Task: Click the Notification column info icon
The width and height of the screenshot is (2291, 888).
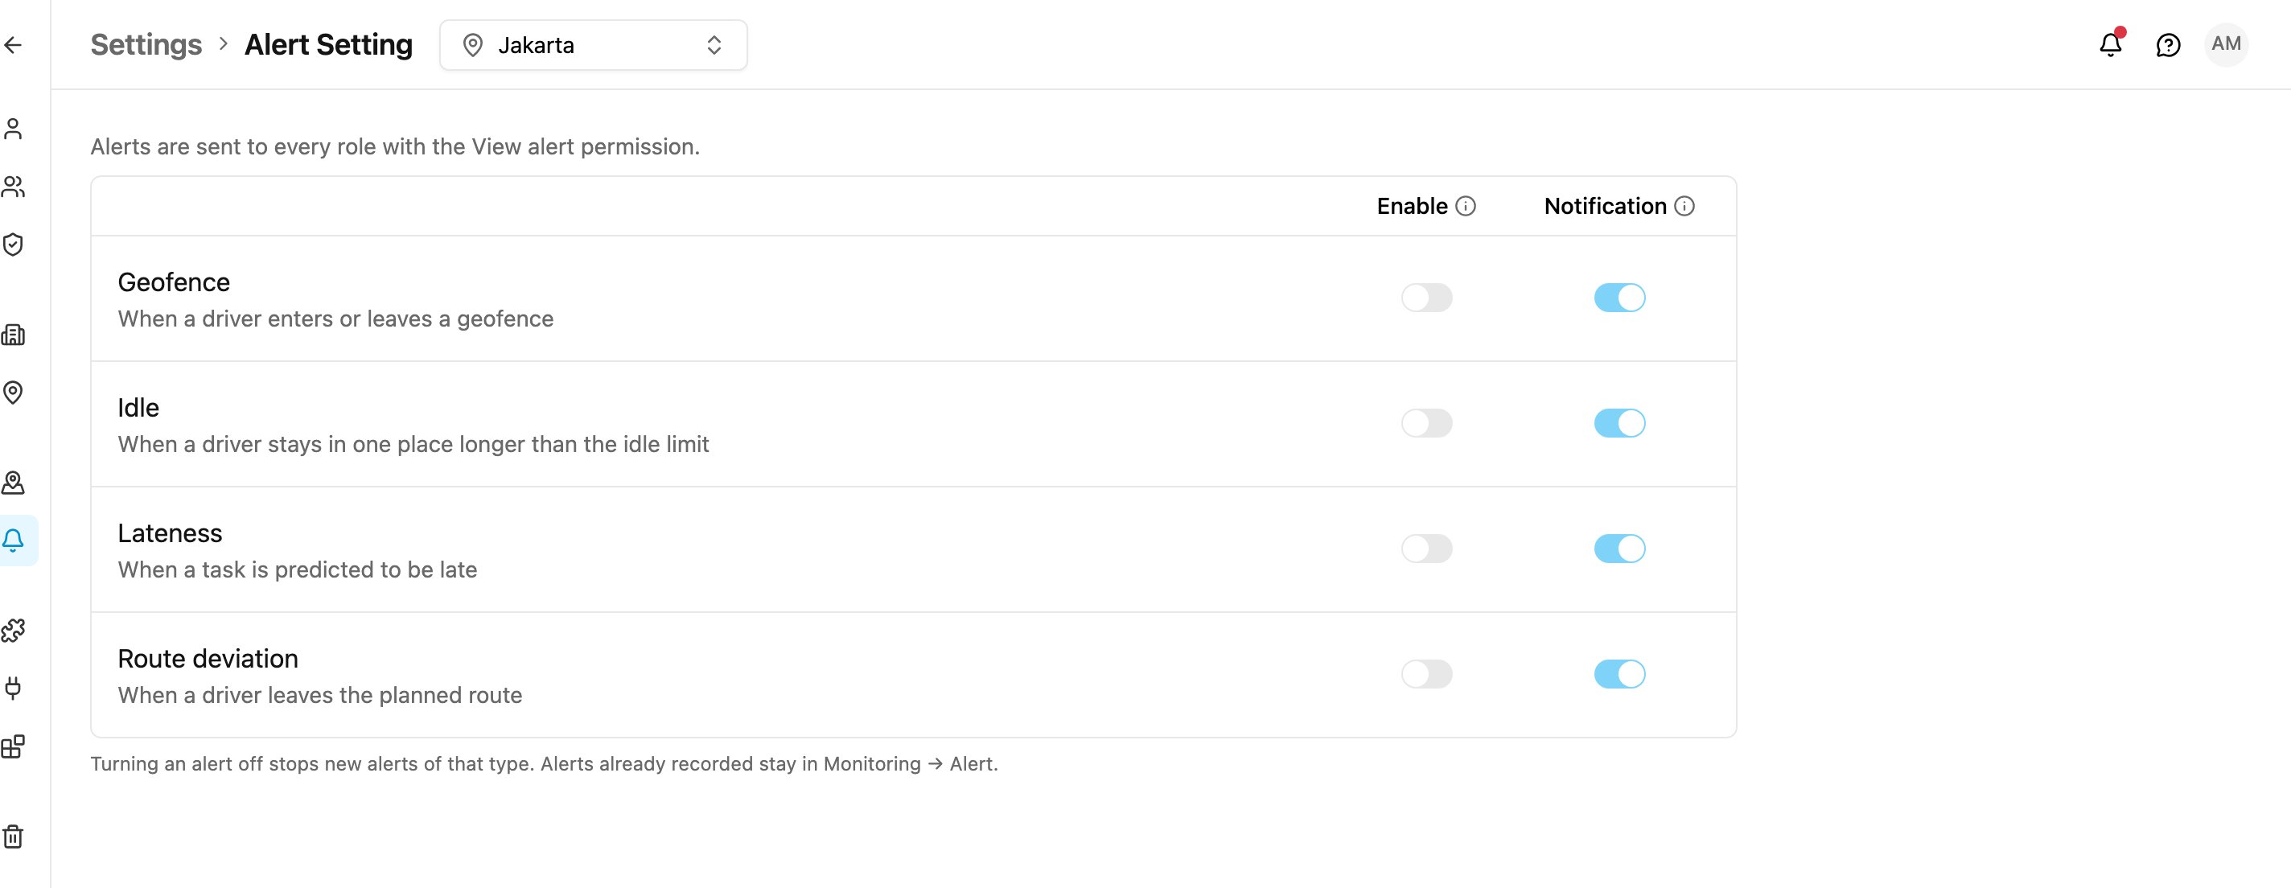Action: click(x=1684, y=206)
